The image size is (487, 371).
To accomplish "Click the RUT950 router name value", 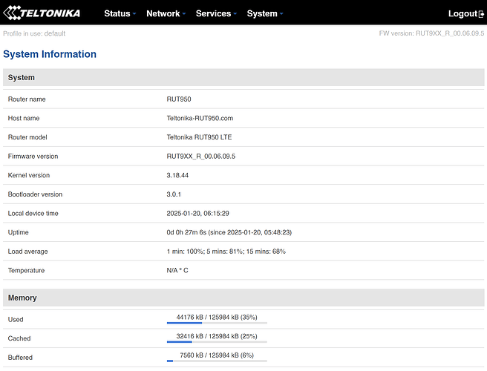I will (179, 99).
